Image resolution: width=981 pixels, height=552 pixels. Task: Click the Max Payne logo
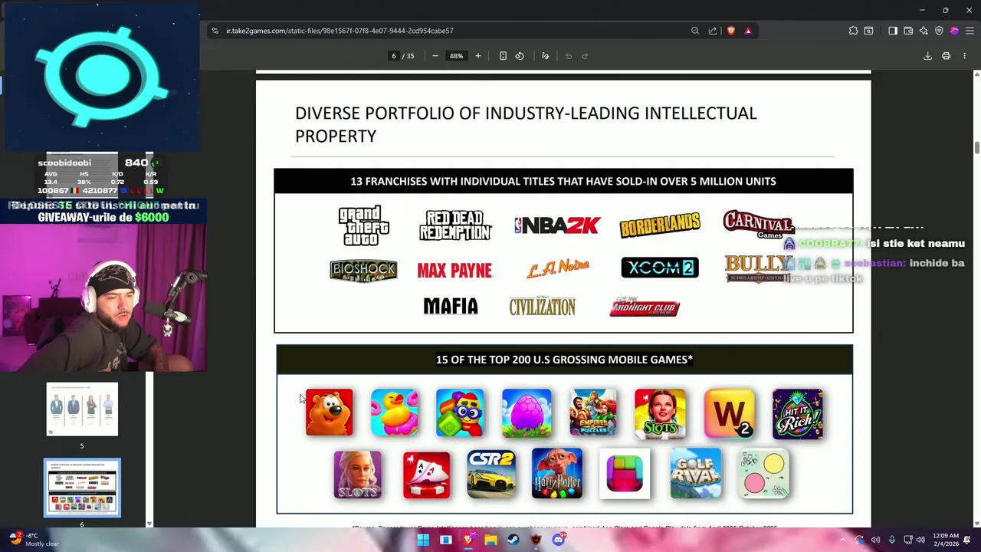pyautogui.click(x=454, y=271)
